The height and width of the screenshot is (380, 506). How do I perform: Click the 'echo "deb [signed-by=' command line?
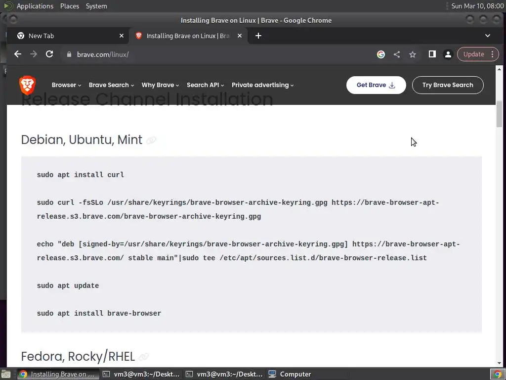click(x=248, y=251)
